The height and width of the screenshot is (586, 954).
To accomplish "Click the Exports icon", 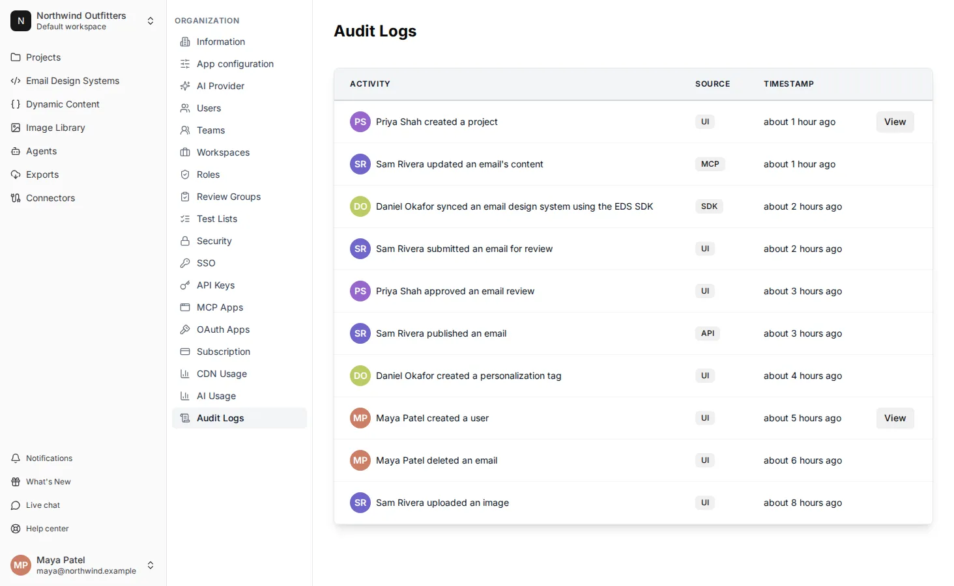I will point(16,174).
